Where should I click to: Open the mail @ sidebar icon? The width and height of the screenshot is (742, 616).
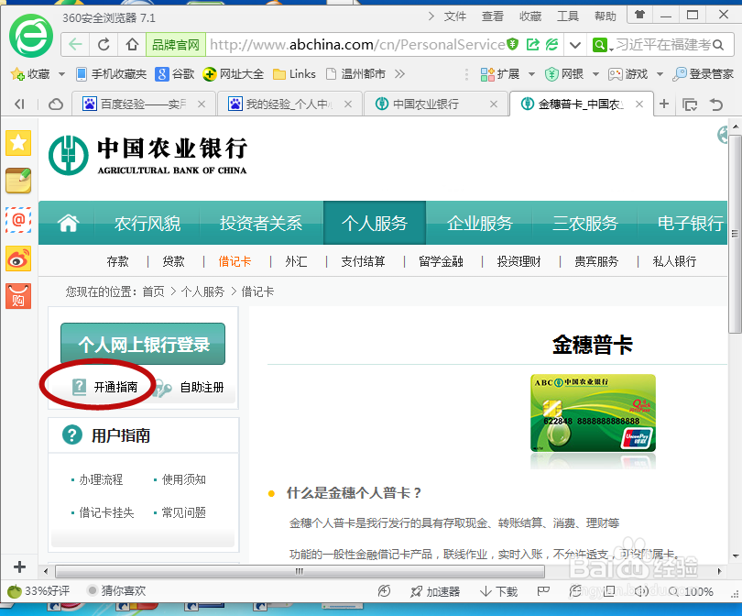18,220
